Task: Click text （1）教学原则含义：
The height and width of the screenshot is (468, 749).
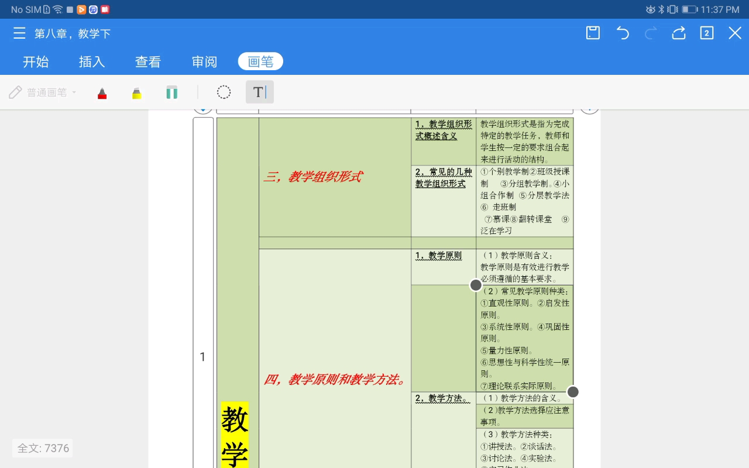Action: tap(518, 255)
